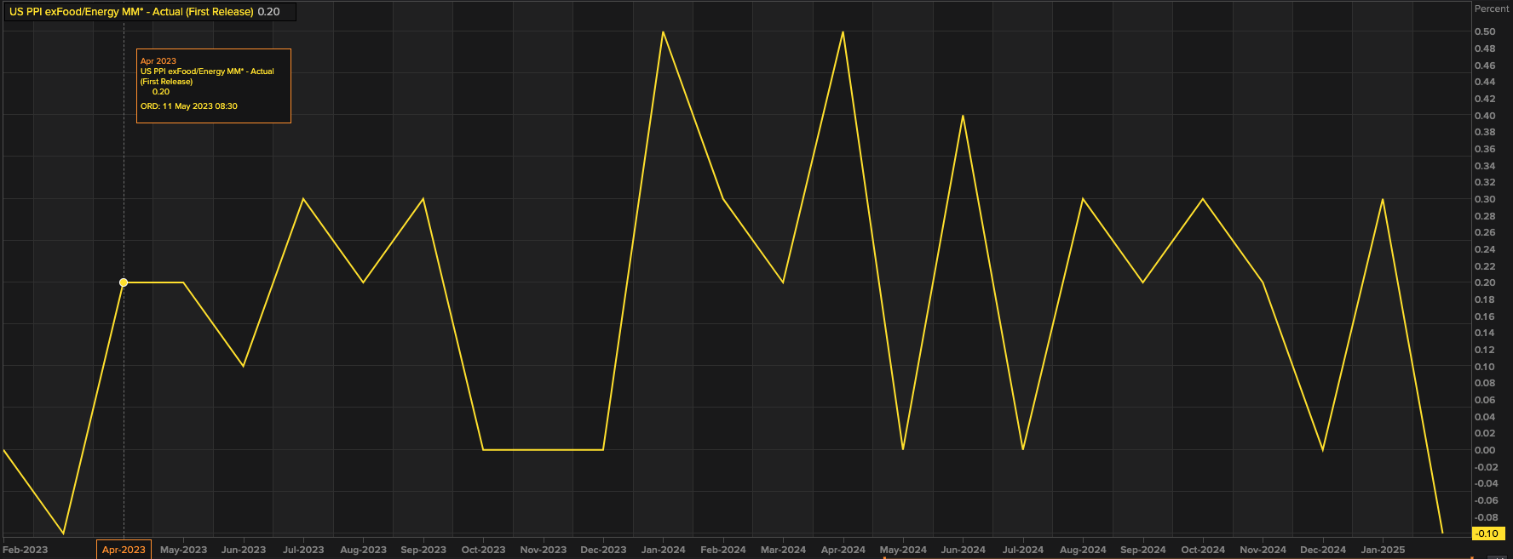The width and height of the screenshot is (1513, 559).
Task: Click the Oct-2023 date on the time axis
Action: click(x=483, y=550)
